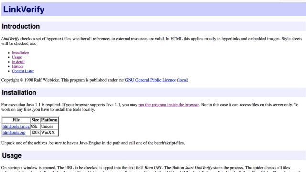Screen dimensions: 306x172
Task: Select the Size column header in table
Action: 35,120
